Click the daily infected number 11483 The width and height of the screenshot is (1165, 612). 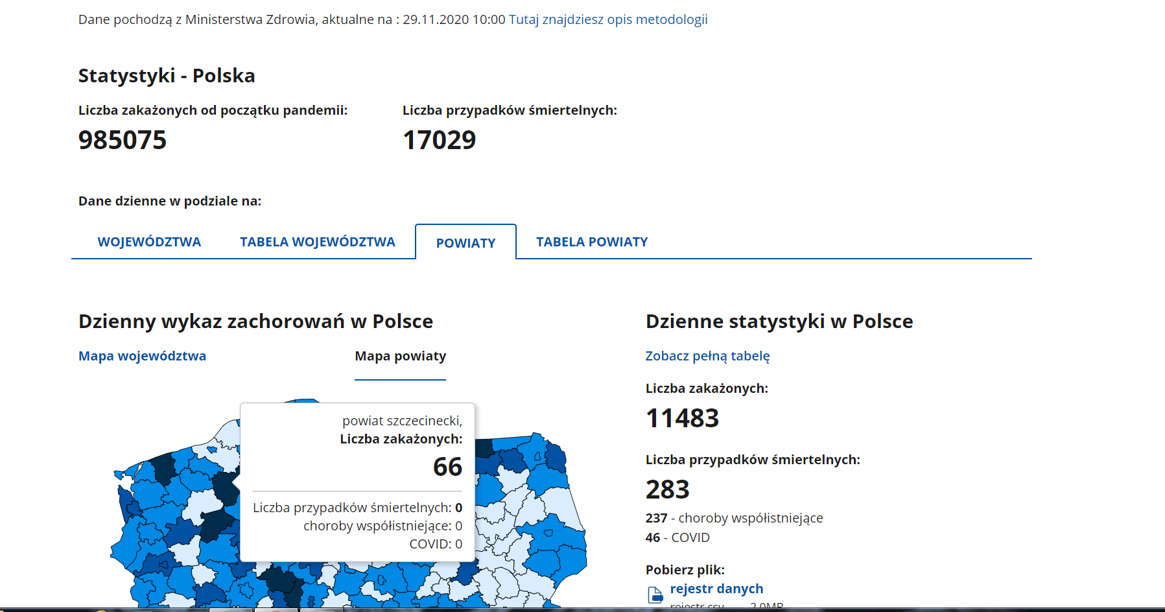coord(682,418)
